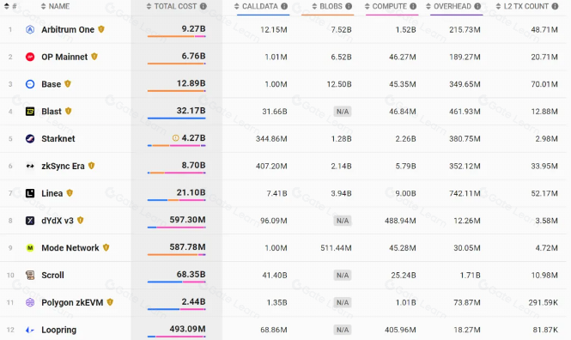Image resolution: width=571 pixels, height=340 pixels.
Task: Open the zkSync Era project link
Action: 63,166
